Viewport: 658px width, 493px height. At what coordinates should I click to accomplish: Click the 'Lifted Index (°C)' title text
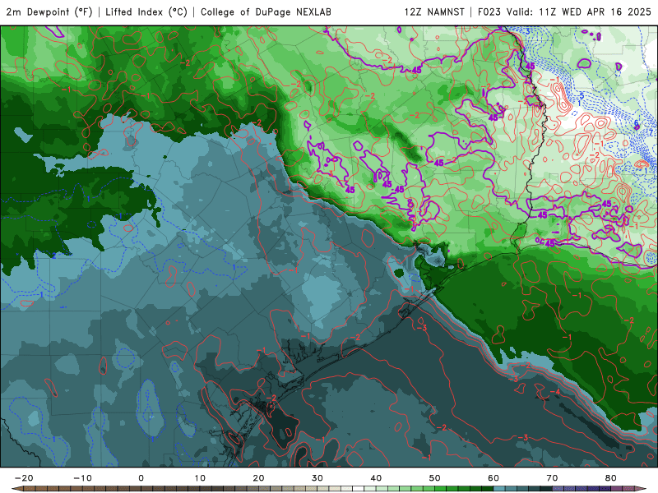pos(146,12)
